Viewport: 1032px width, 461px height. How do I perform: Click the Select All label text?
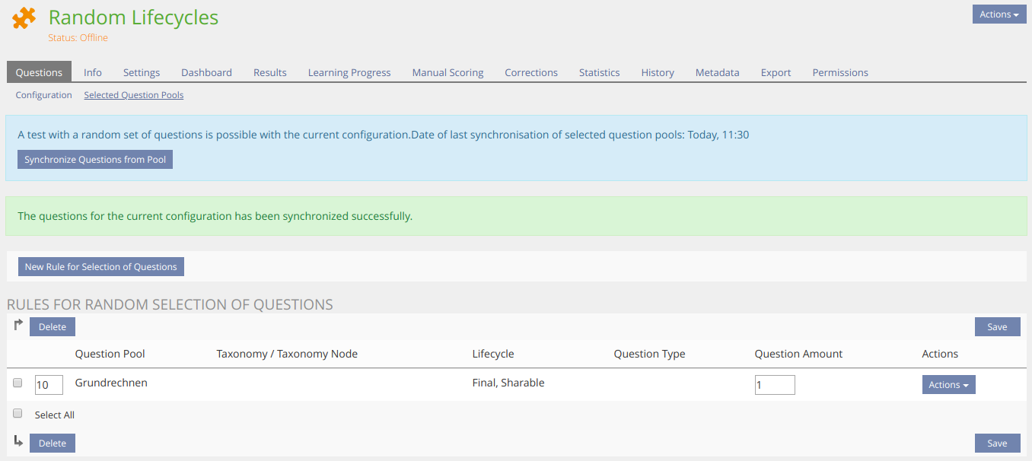point(55,415)
